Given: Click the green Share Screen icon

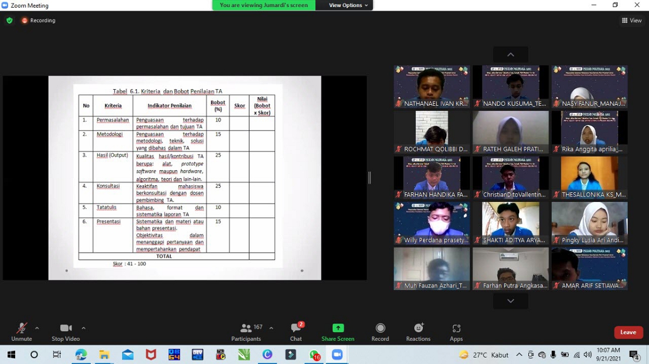Looking at the screenshot, I should coord(338,328).
